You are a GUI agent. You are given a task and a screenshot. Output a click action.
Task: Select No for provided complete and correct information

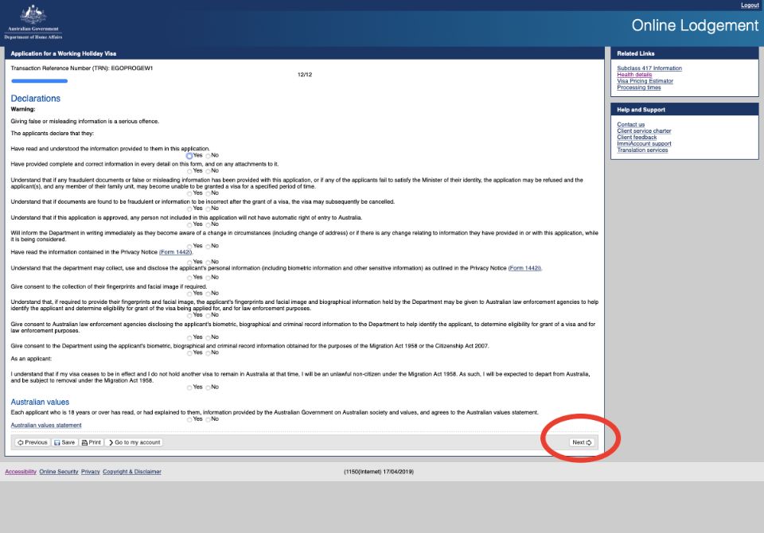coord(208,172)
